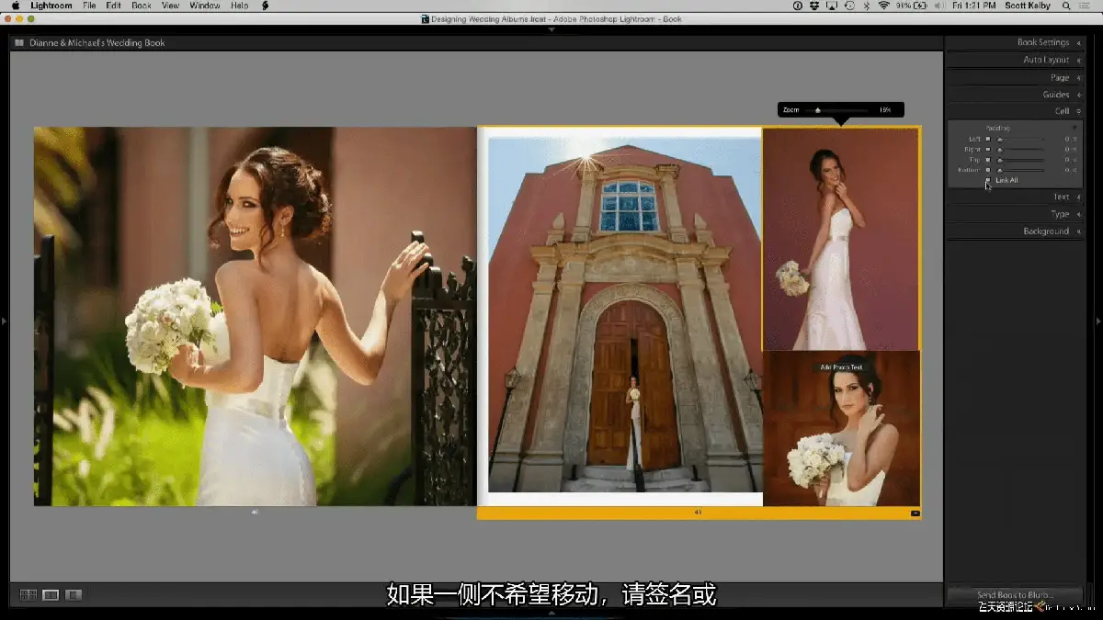Screen dimensions: 1103x620
Task: Click the book icon beside the book title
Action: point(19,43)
